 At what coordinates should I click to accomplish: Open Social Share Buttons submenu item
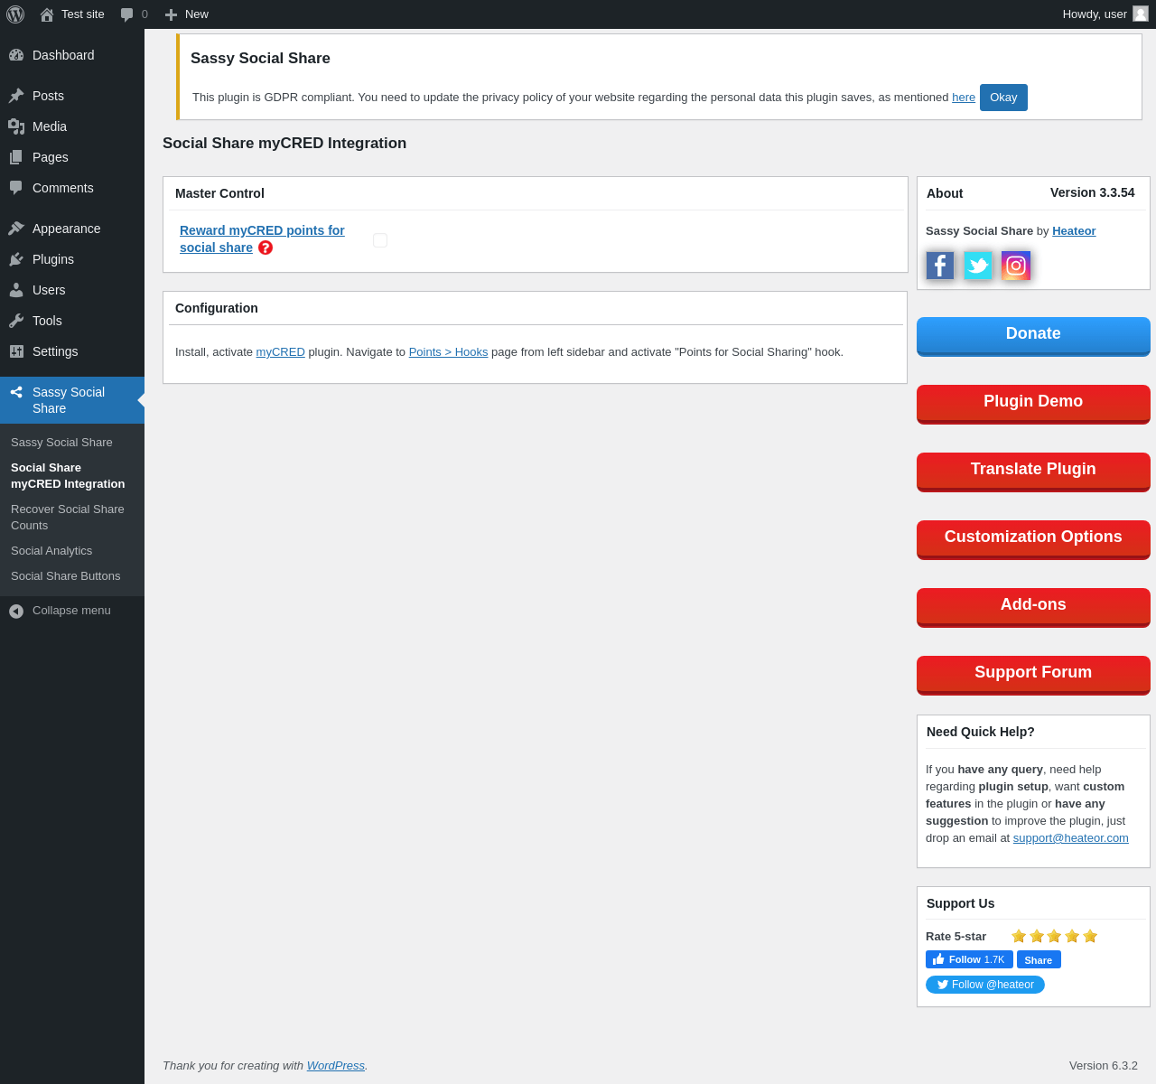pyautogui.click(x=65, y=576)
